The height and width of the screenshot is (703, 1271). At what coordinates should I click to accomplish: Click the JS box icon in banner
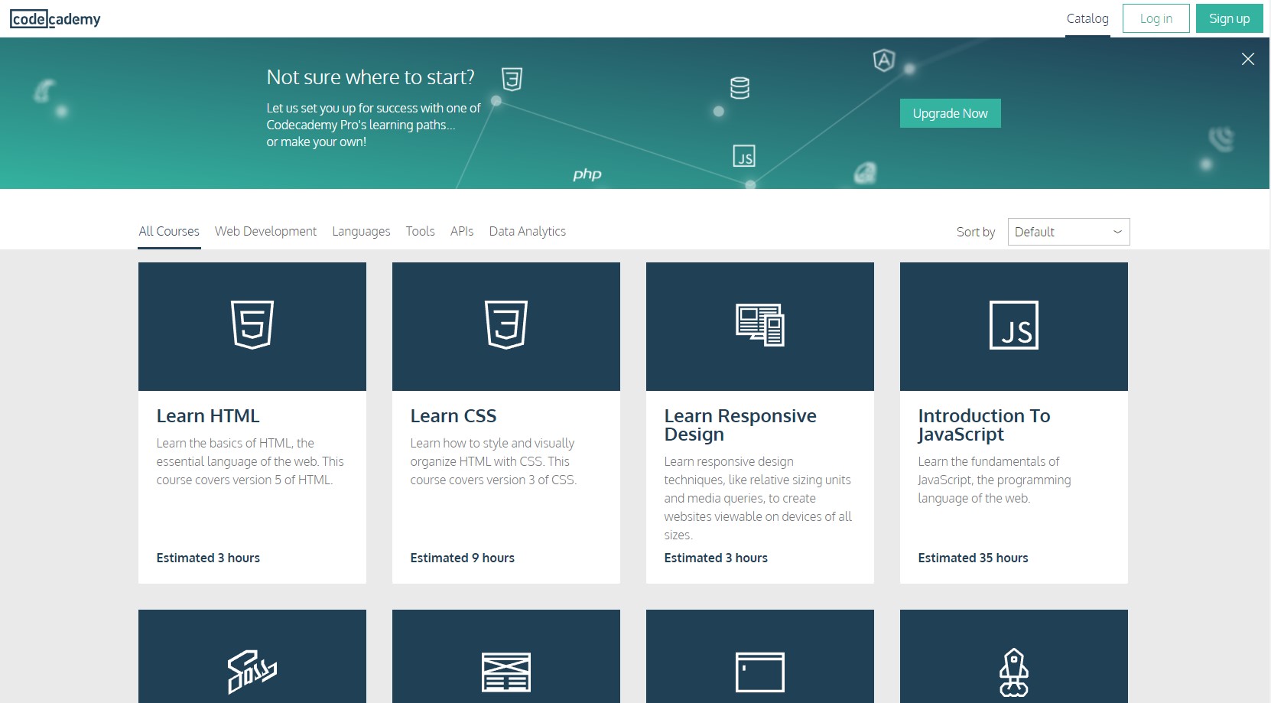(x=744, y=156)
